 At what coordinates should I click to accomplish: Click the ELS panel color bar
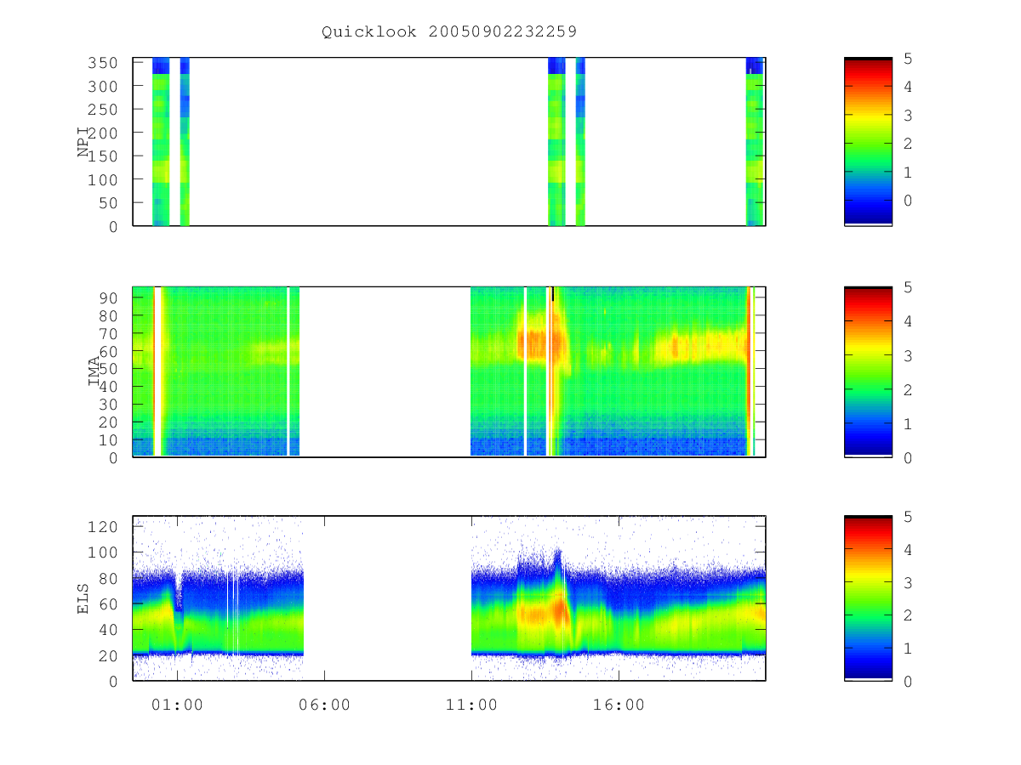tap(868, 598)
